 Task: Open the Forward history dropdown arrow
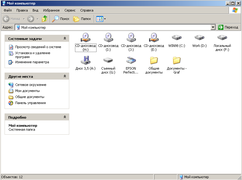38,19
